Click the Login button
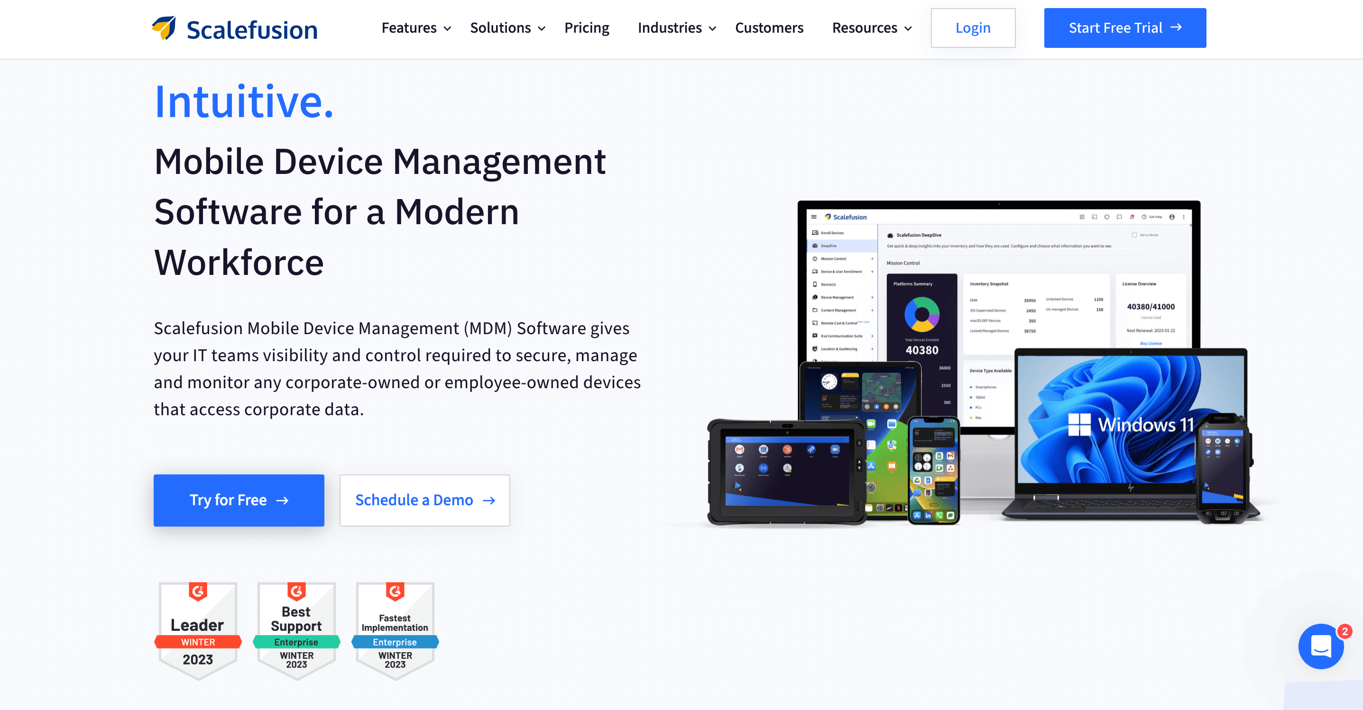Image resolution: width=1363 pixels, height=710 pixels. tap(973, 28)
